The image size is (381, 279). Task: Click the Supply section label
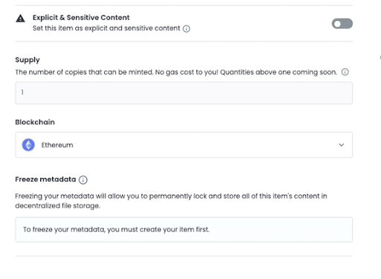tap(28, 60)
